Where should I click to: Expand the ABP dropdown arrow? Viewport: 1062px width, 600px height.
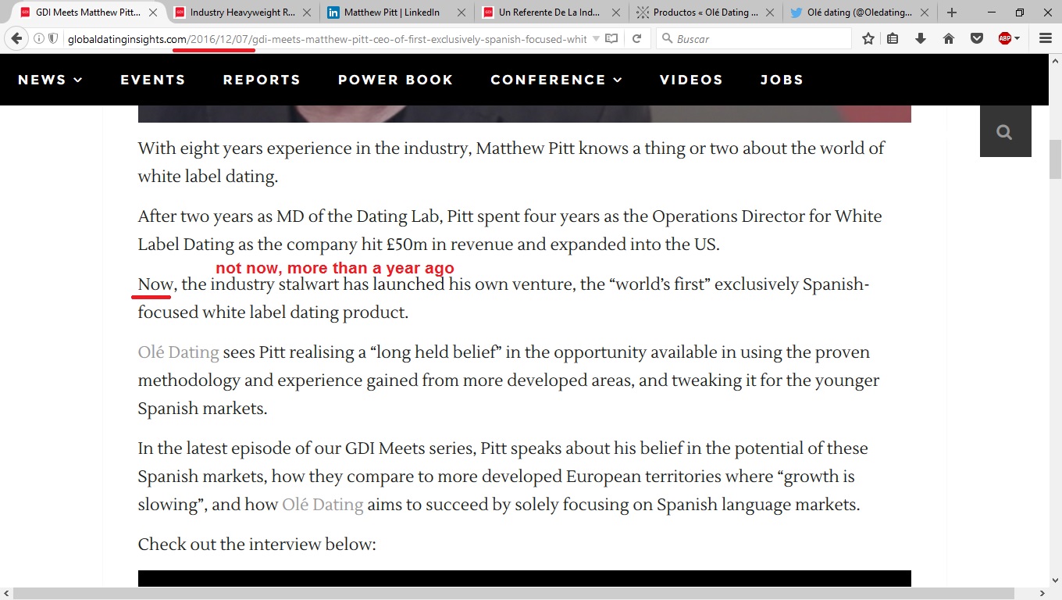click(x=1017, y=38)
